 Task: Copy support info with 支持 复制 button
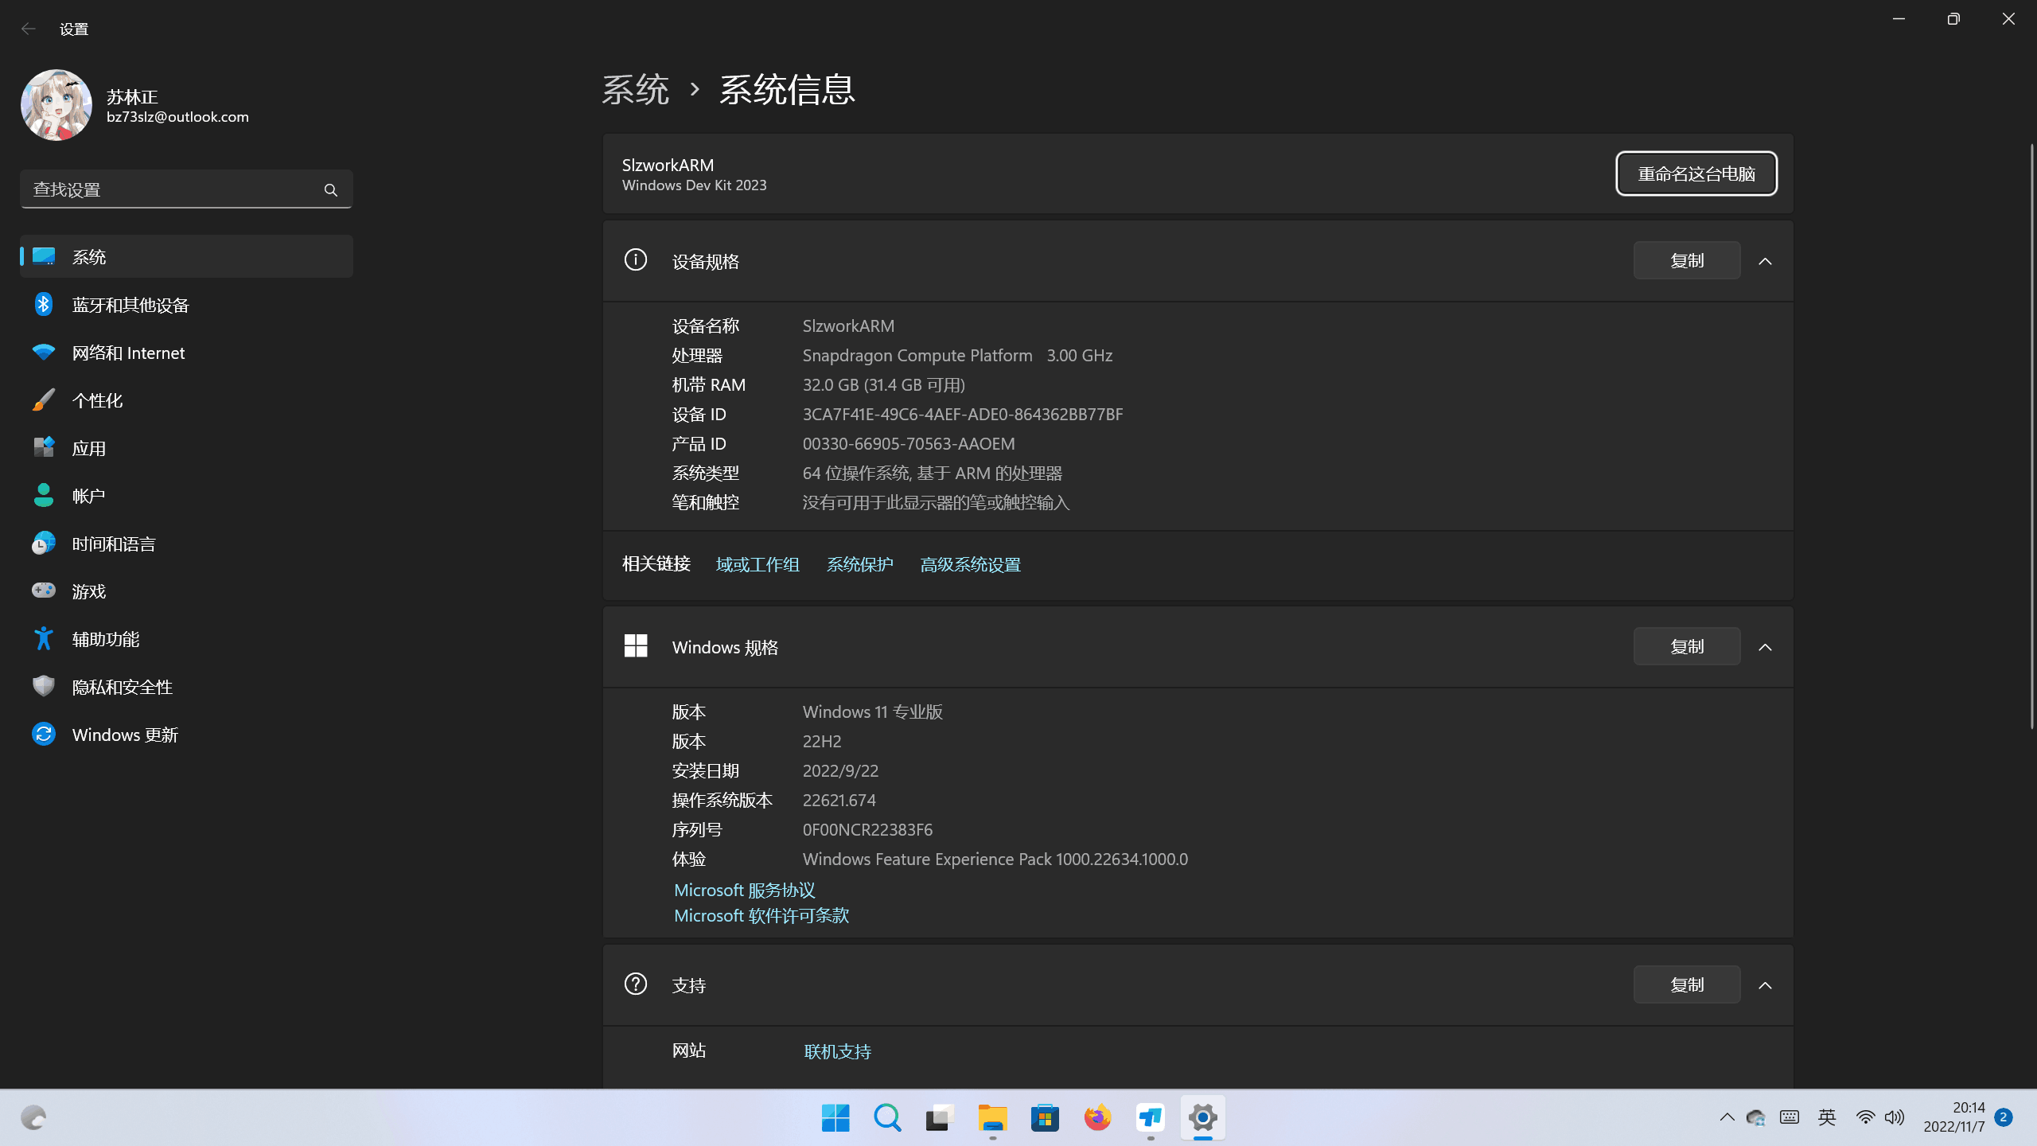click(x=1687, y=984)
